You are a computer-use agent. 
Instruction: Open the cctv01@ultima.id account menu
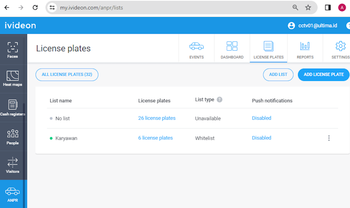click(313, 26)
